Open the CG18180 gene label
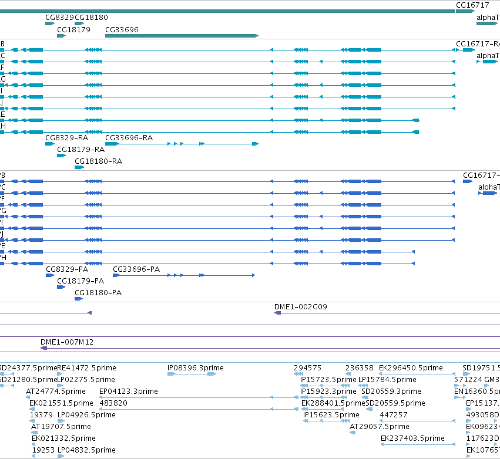 (91, 18)
